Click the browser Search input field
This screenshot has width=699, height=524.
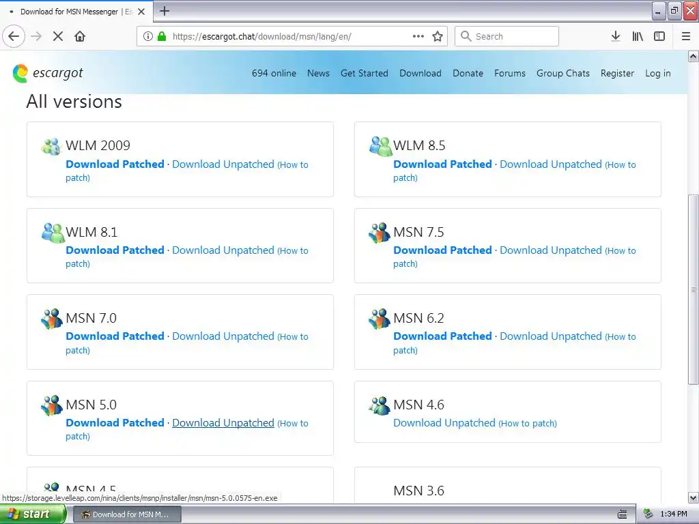507,36
